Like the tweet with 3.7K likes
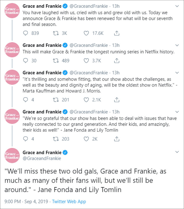184x209 pixels. [86, 60]
